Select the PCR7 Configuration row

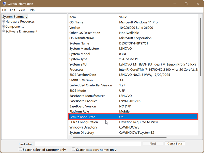(x=133, y=122)
